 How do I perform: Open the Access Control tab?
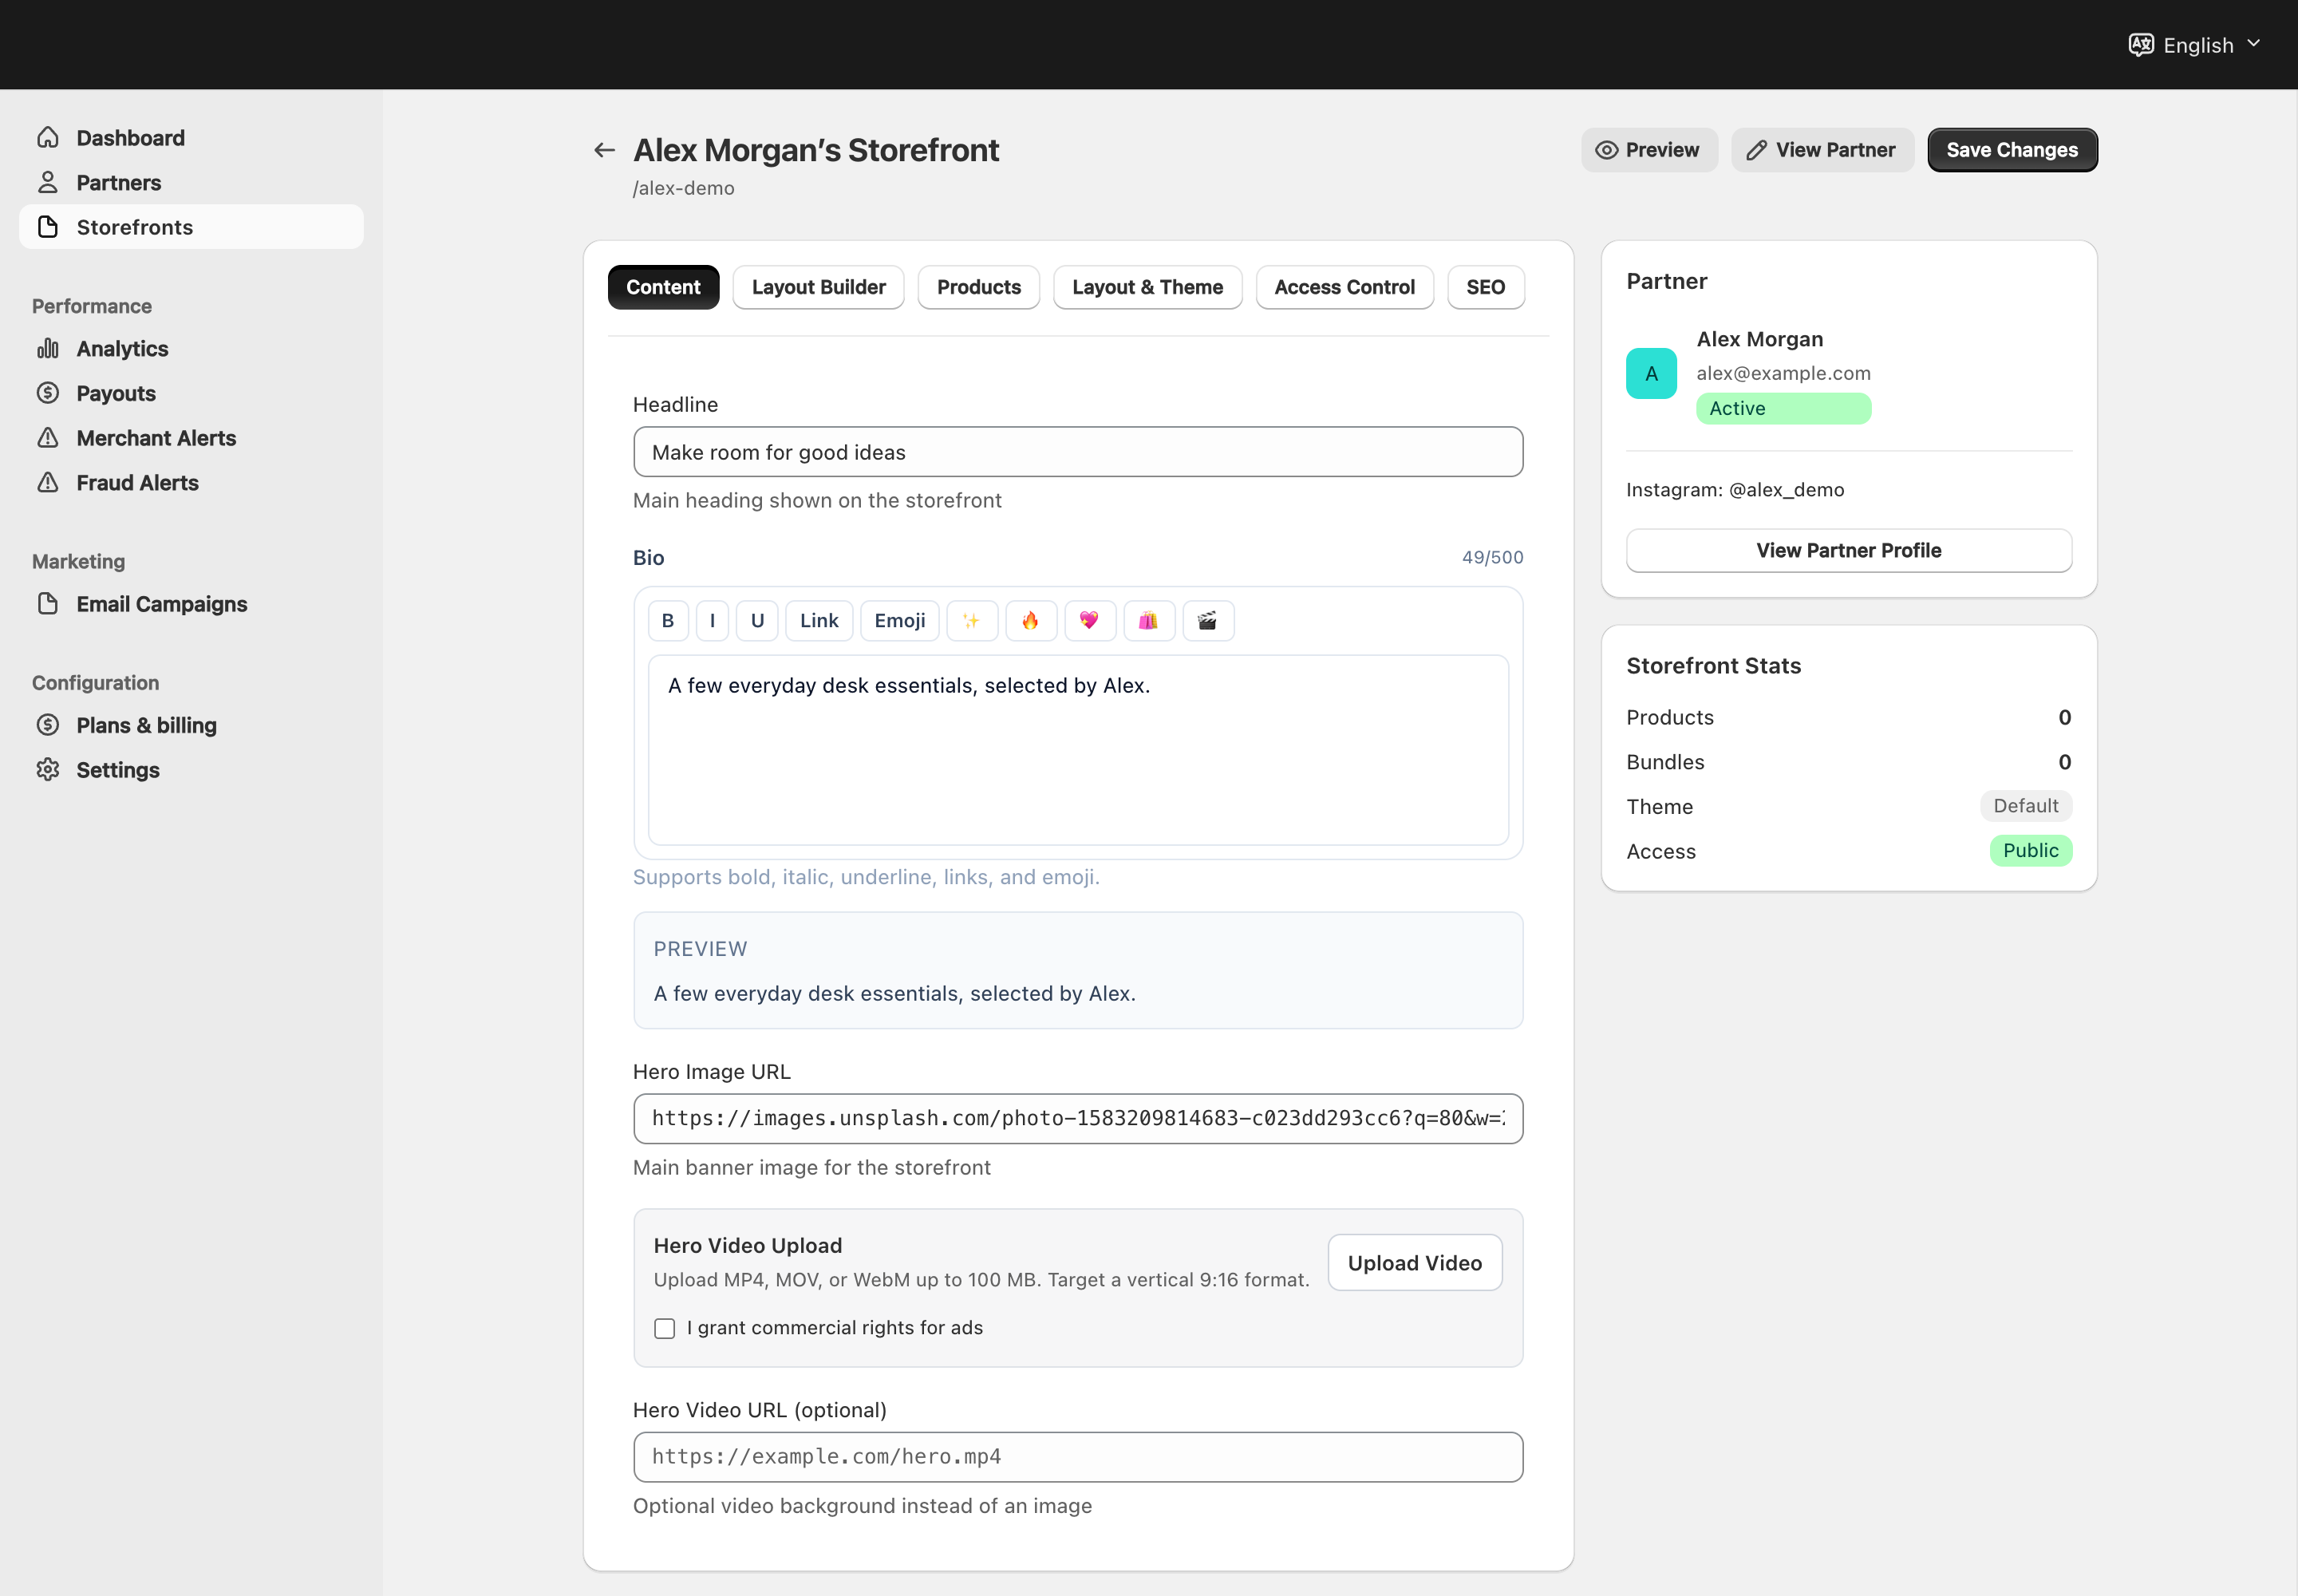coord(1344,287)
